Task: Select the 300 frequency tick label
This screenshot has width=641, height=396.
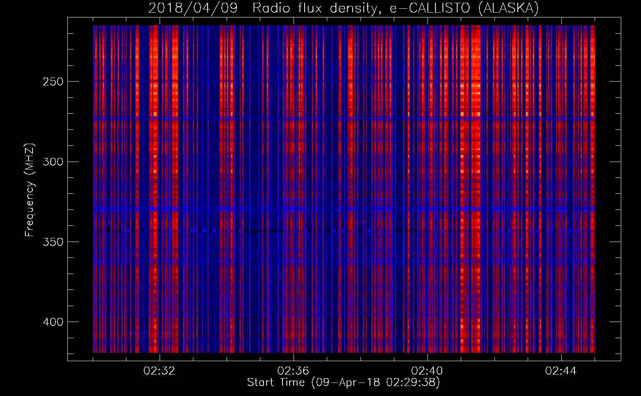Action: [53, 162]
